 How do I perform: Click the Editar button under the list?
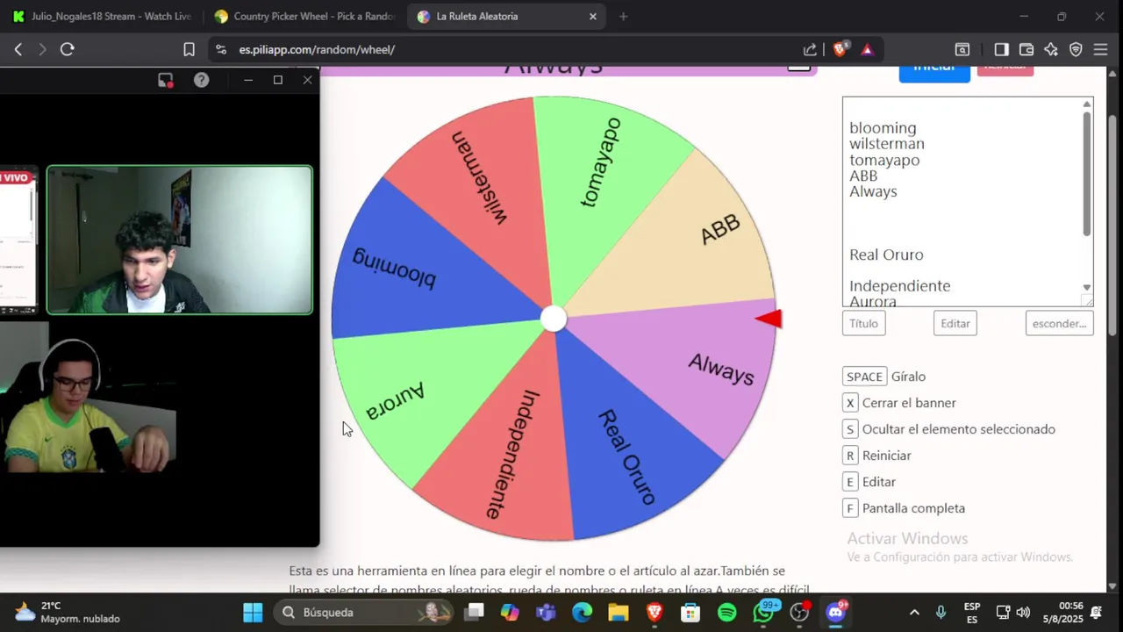tap(955, 323)
